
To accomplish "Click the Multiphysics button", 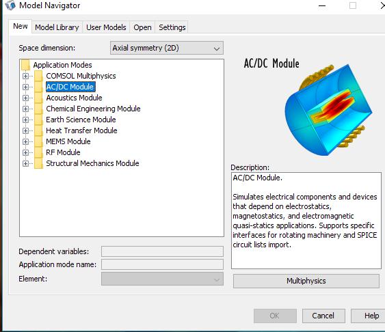I will coord(306,281).
